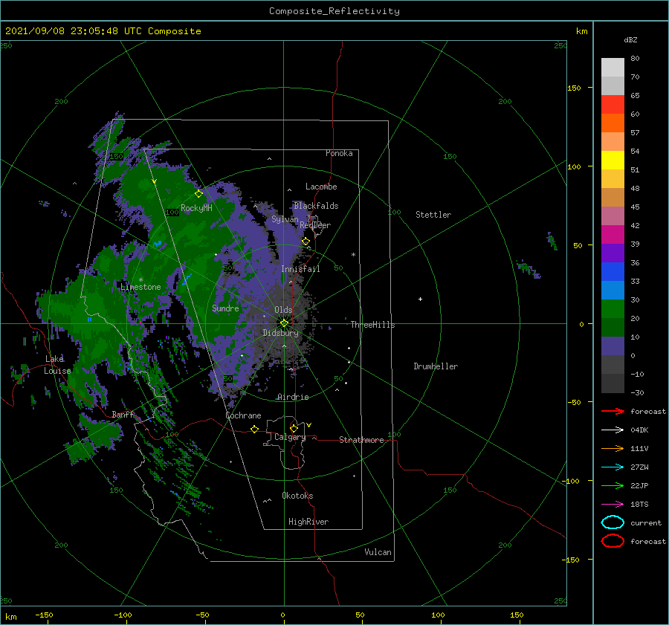Click the cyan current ellipse in legend
The height and width of the screenshot is (625, 669).
pos(613,522)
